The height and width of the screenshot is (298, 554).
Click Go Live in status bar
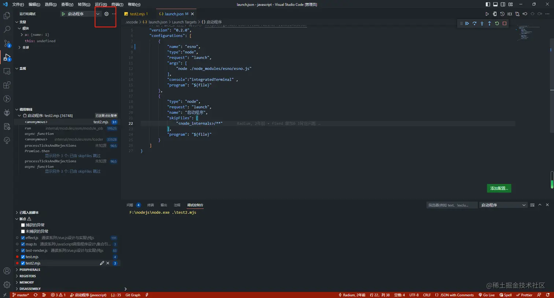487,295
